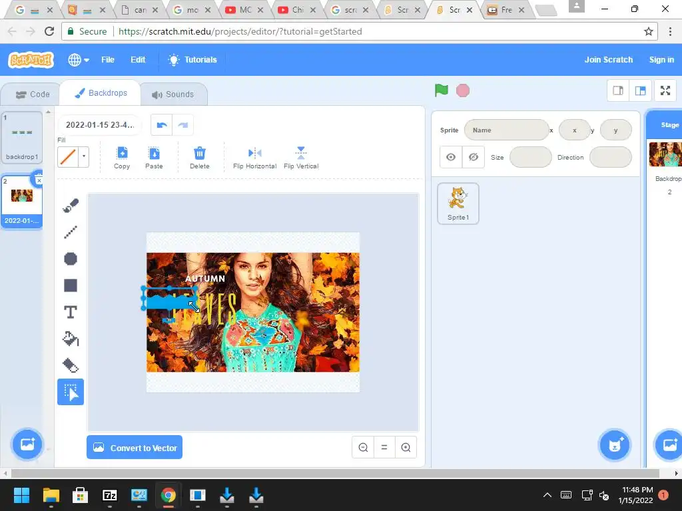Viewport: 682px width, 511px height.
Task: Click the sprite Direction field
Action: (611, 157)
